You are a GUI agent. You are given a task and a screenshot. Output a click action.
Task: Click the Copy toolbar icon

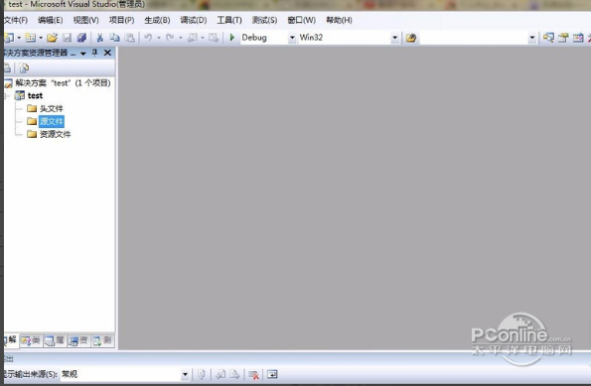[114, 38]
